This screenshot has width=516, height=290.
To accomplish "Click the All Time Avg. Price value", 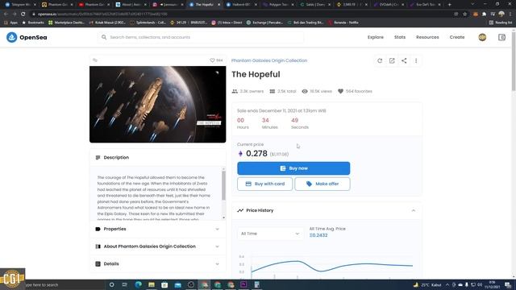I will point(318,235).
